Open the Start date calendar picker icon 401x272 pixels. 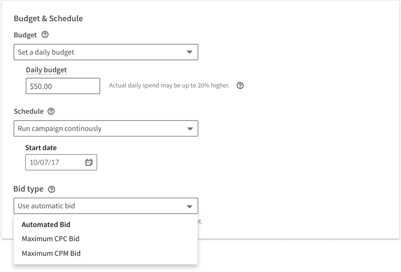point(89,162)
